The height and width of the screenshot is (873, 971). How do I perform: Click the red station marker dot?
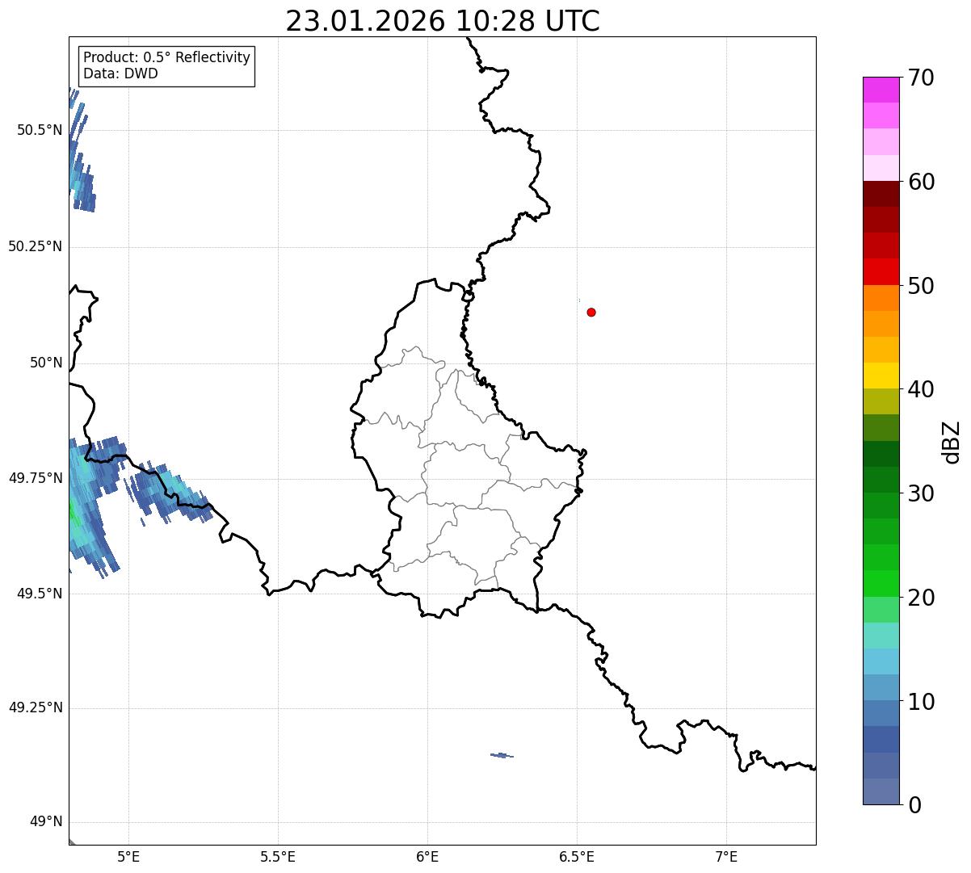tap(591, 313)
